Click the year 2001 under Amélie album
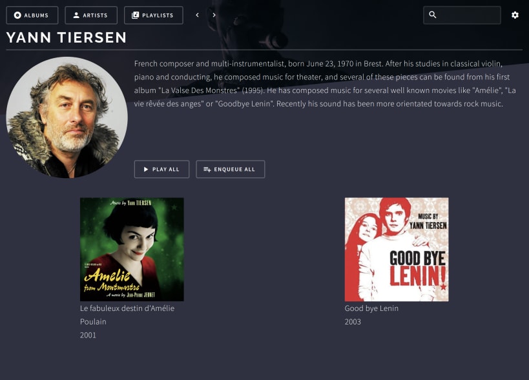This screenshot has width=529, height=380. tap(88, 335)
